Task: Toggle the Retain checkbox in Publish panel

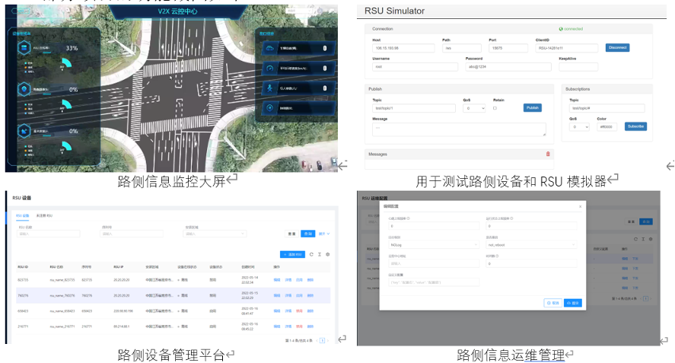Action: (495, 108)
